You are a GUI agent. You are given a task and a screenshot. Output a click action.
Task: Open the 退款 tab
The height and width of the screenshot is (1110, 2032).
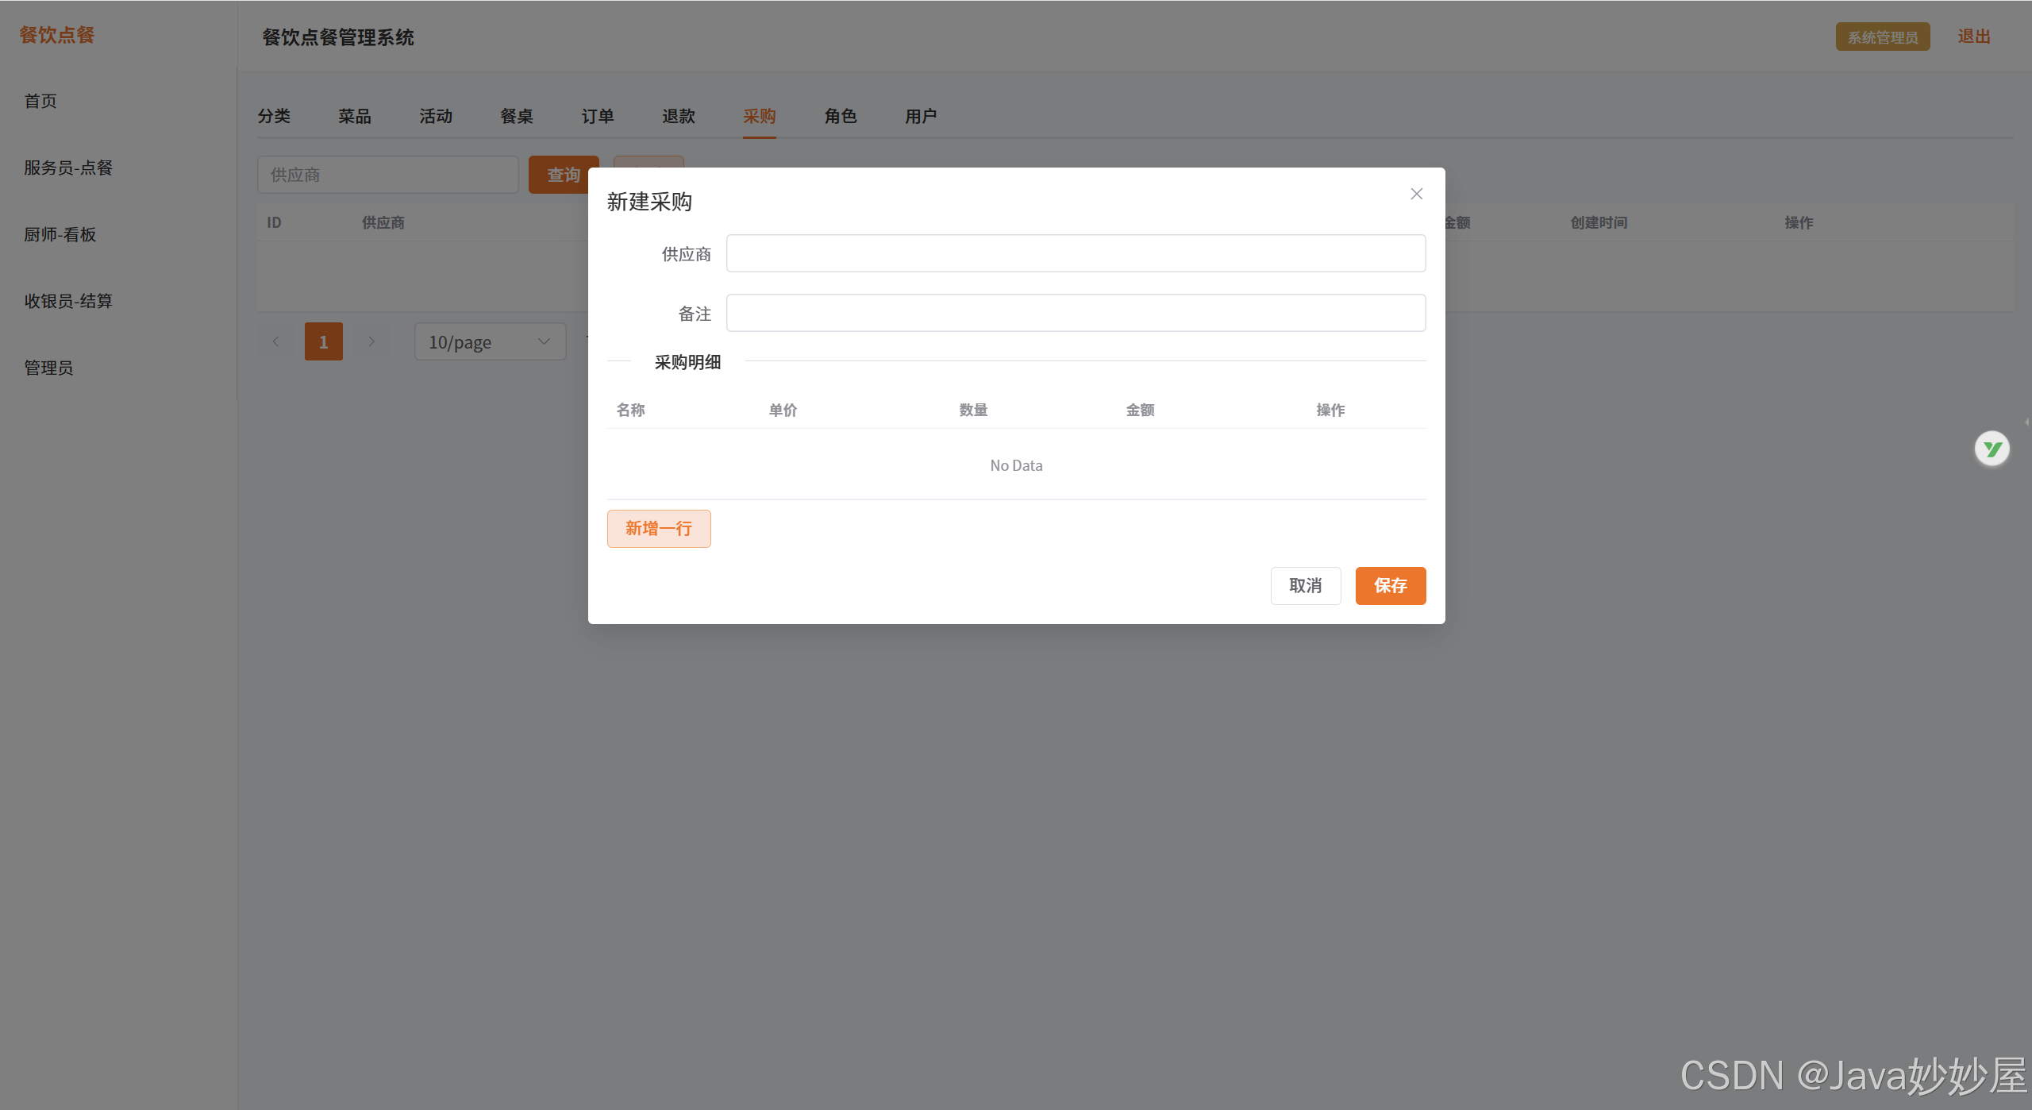click(679, 116)
